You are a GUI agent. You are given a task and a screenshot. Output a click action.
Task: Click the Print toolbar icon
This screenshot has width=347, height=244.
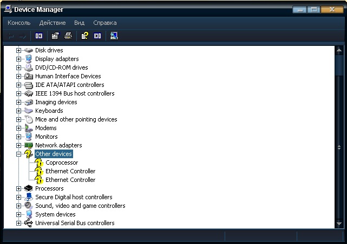pos(68,36)
